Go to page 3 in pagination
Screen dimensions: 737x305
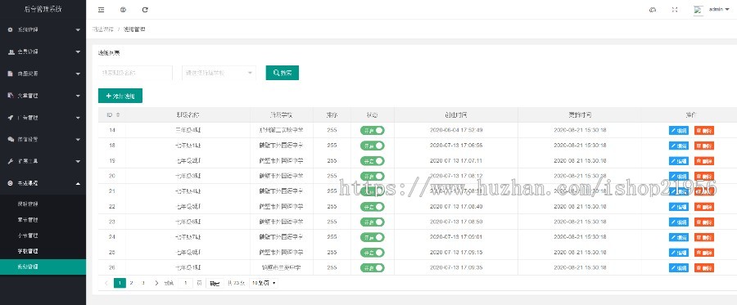tap(142, 283)
